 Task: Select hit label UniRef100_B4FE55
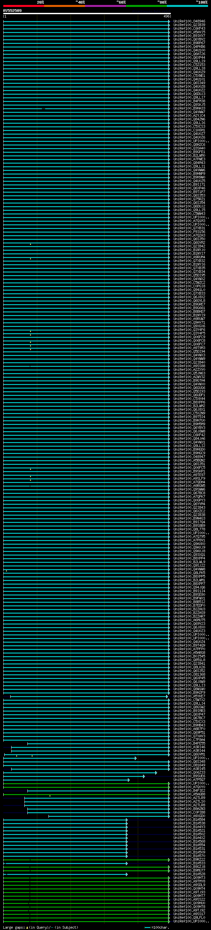click(x=189, y=744)
